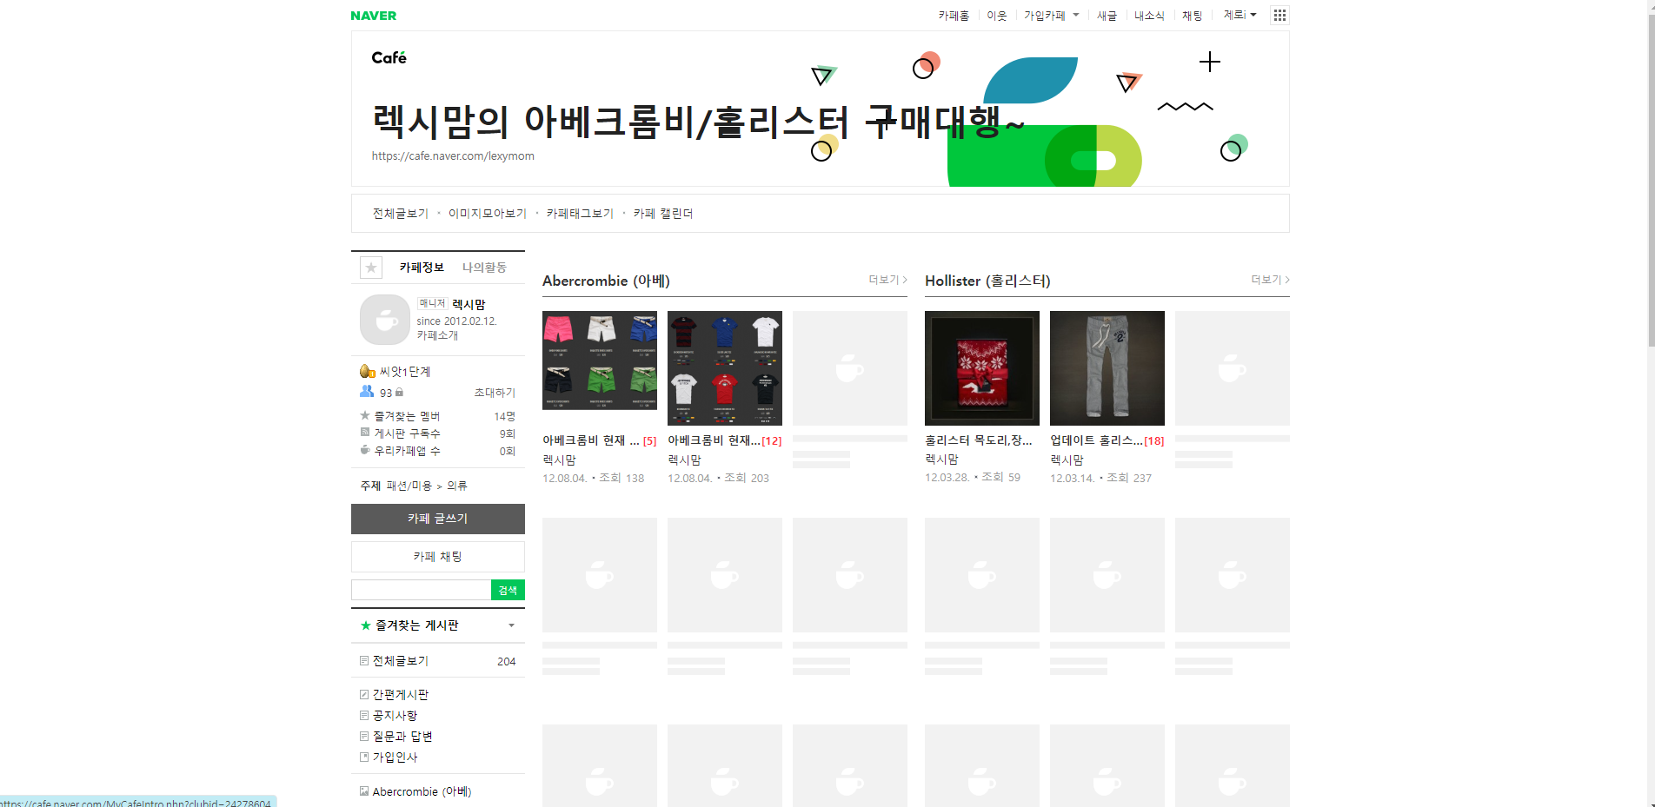Click the 초대하기 invite link
The width and height of the screenshot is (1655, 807).
click(x=495, y=393)
